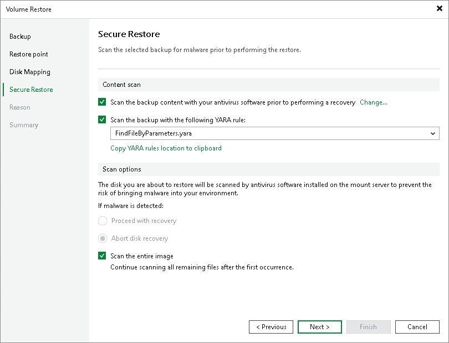Expand the YARA rule dropdown arrow
This screenshot has height=343, width=449.
[433, 133]
